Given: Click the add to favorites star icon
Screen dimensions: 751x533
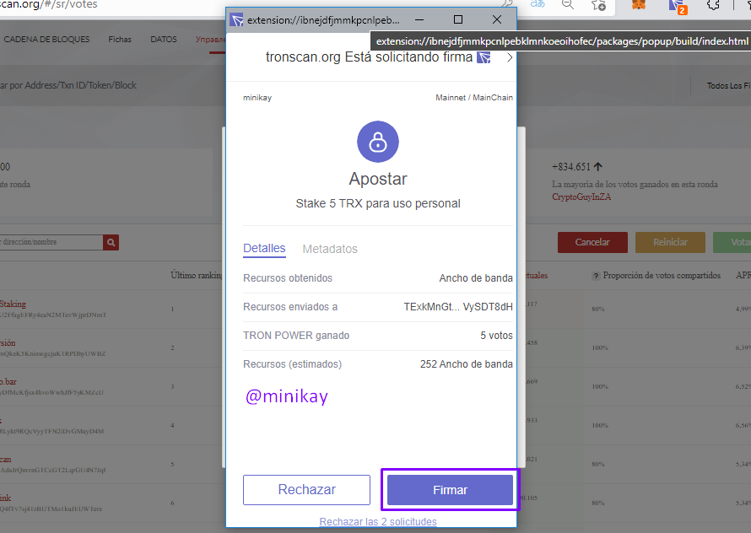Looking at the screenshot, I should point(598,5).
